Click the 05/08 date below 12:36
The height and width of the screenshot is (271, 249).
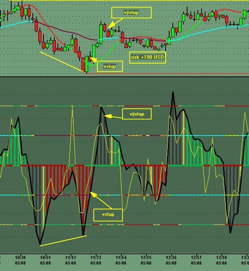pyautogui.click(x=171, y=263)
